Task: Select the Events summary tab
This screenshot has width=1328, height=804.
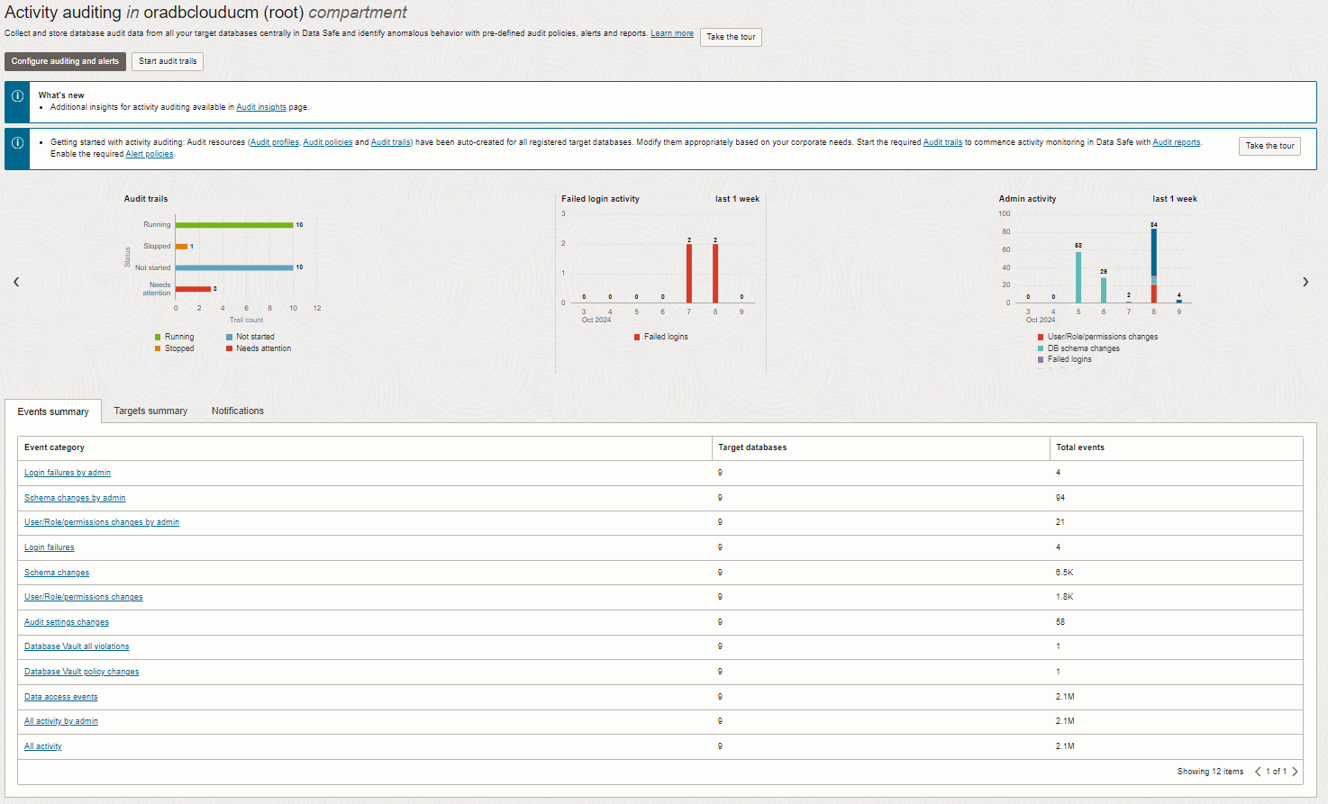Action: (53, 411)
